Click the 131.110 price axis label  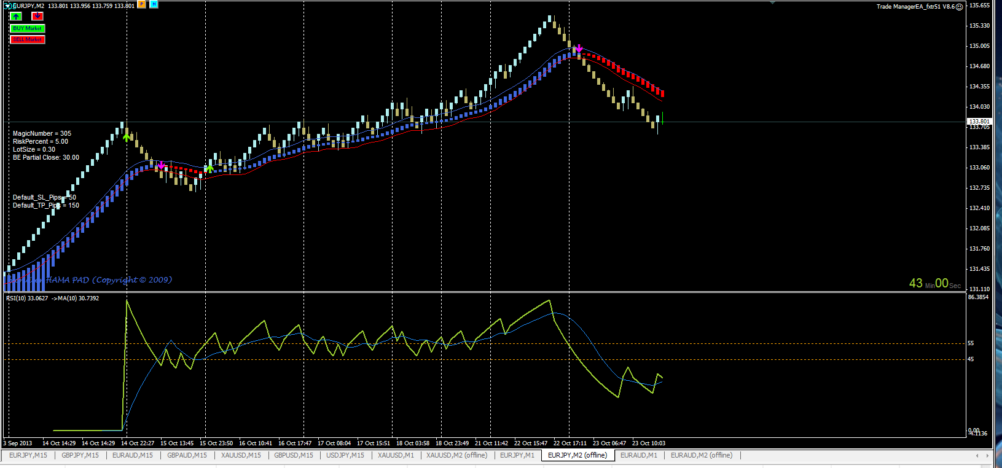[x=980, y=289]
